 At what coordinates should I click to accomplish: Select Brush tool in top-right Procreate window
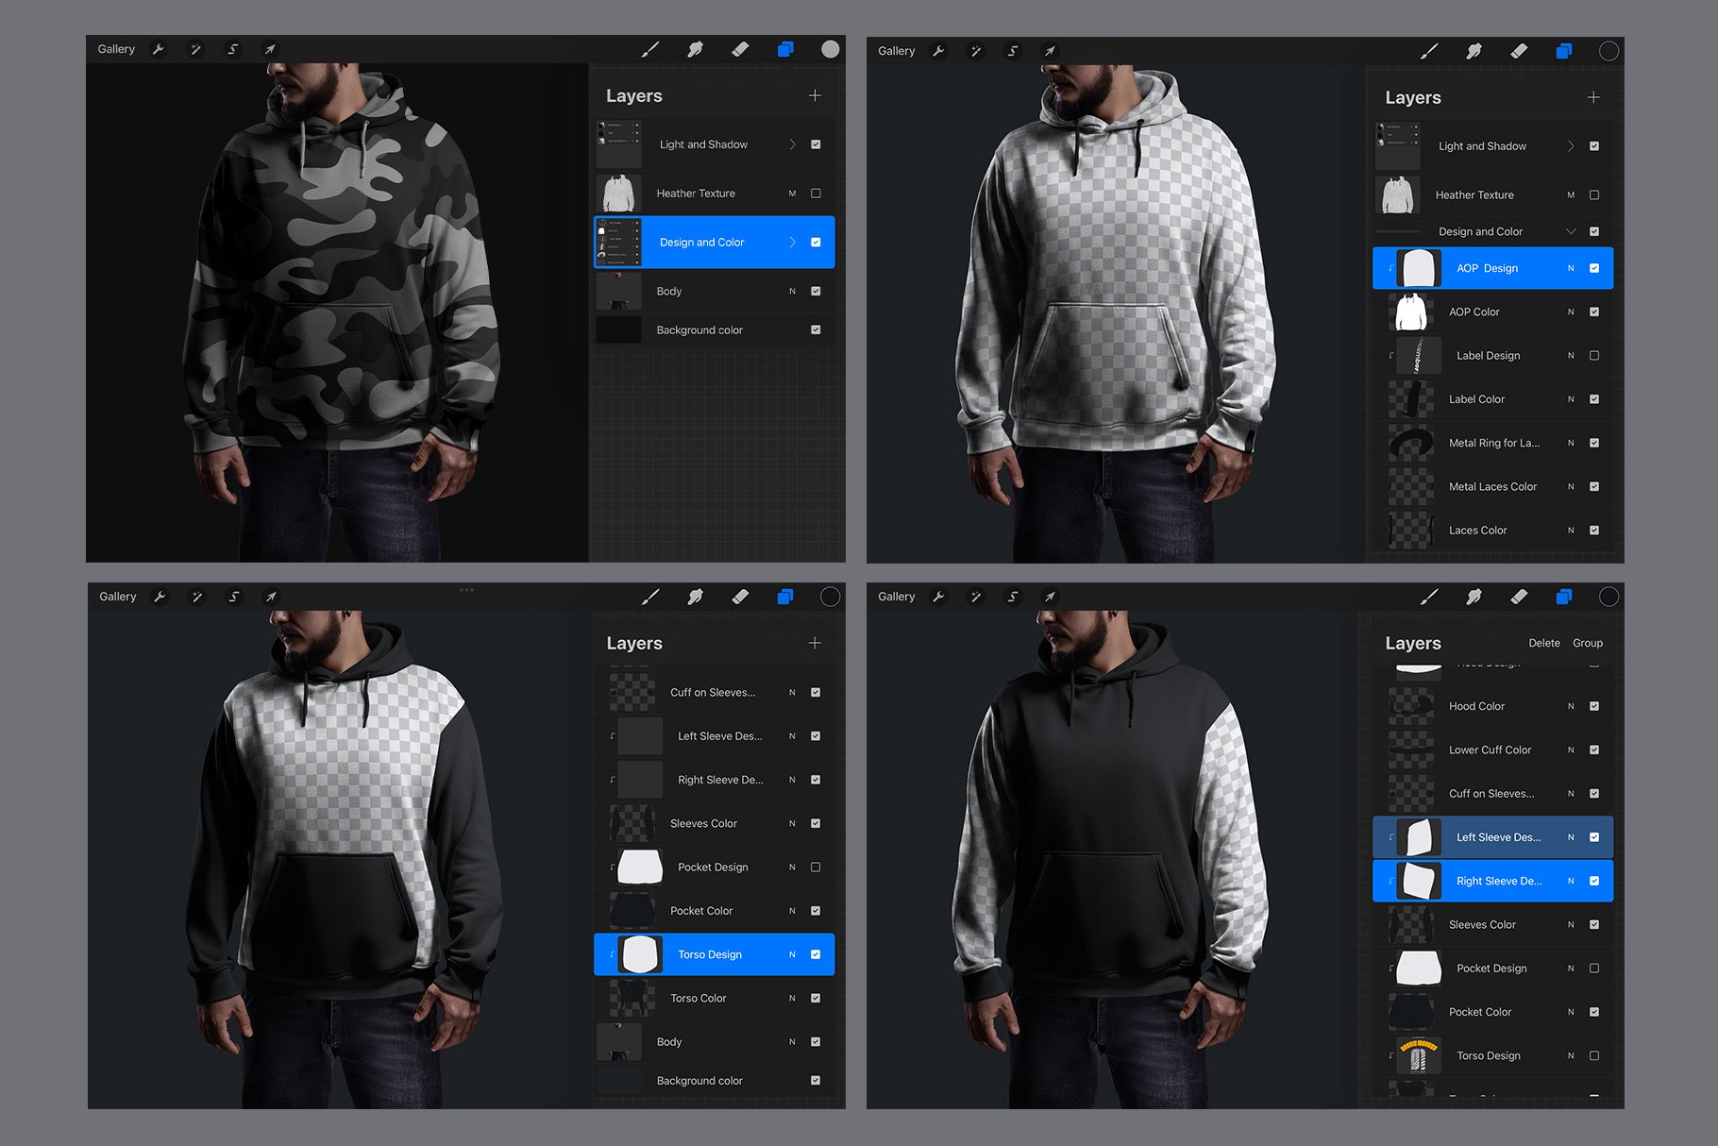coord(1429,51)
